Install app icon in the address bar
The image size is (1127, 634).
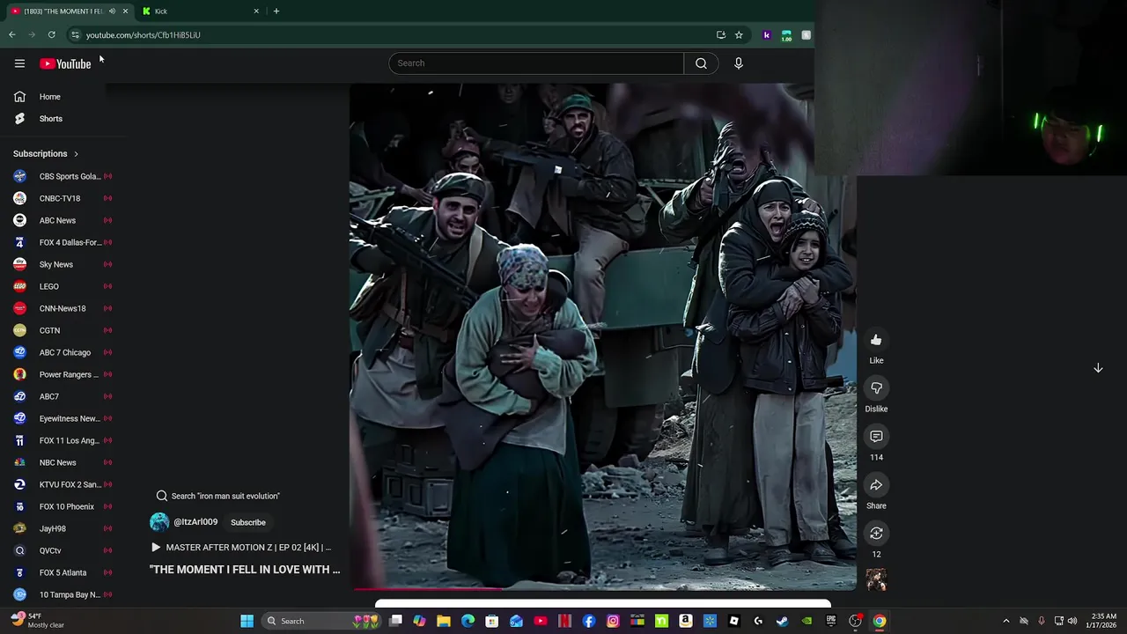pos(721,35)
